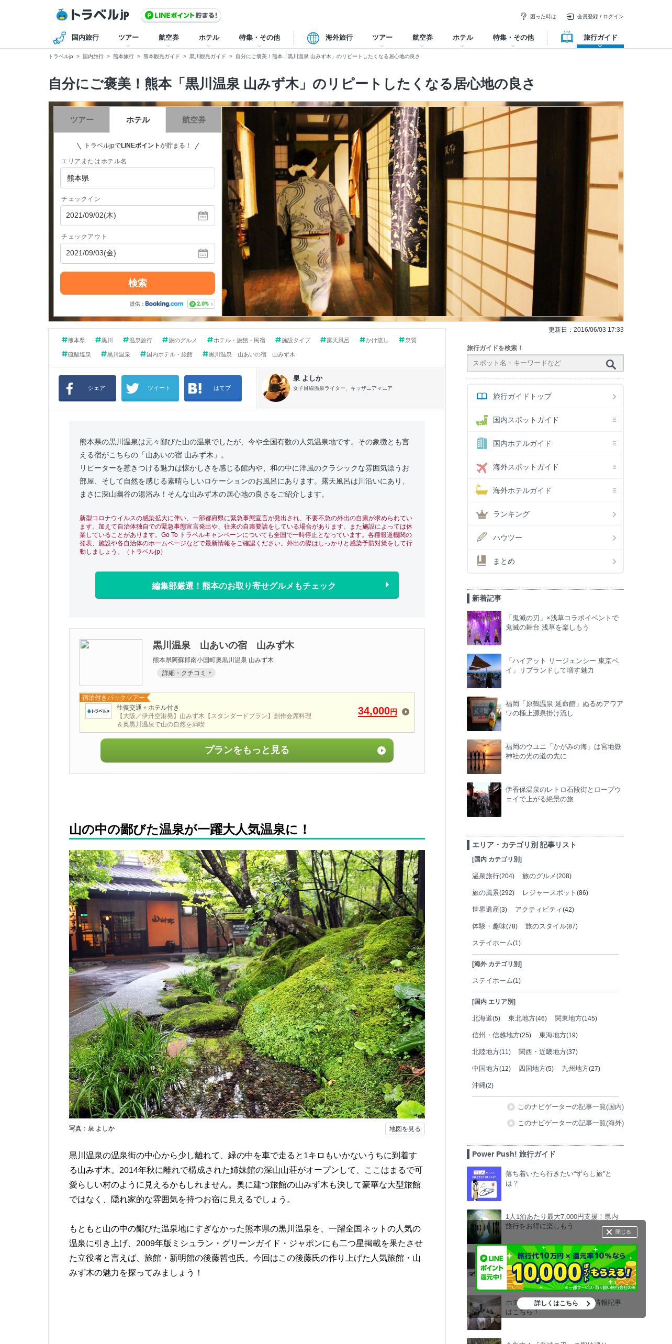Expand the ホテル menu under 海外旅行

click(x=463, y=38)
